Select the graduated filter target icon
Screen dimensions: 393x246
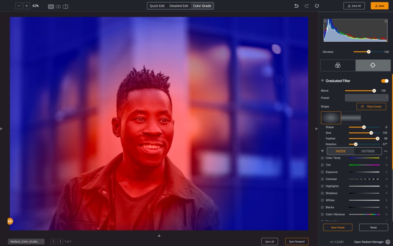tap(373, 65)
